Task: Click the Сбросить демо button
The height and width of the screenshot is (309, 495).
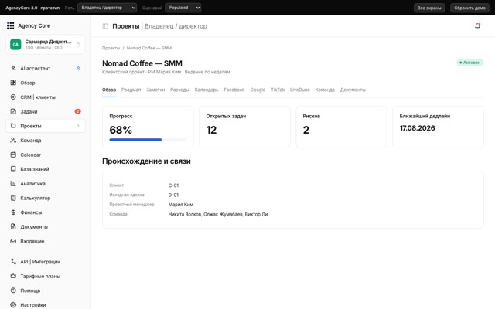Action: pos(469,8)
